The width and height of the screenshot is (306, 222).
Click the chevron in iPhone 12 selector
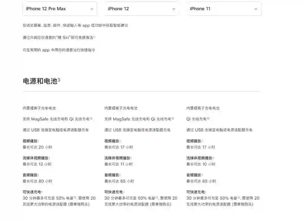click(174, 9)
